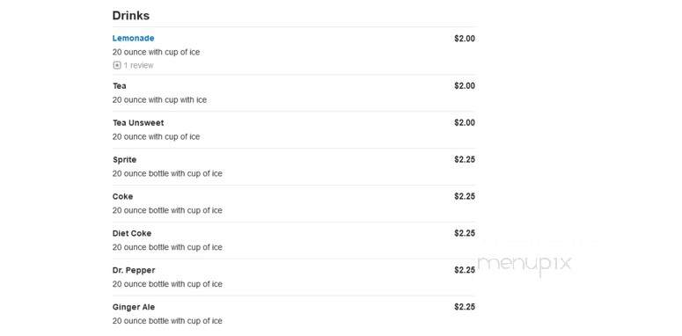Open the Lemonade menu item link
This screenshot has width=682, height=336.
(x=133, y=38)
